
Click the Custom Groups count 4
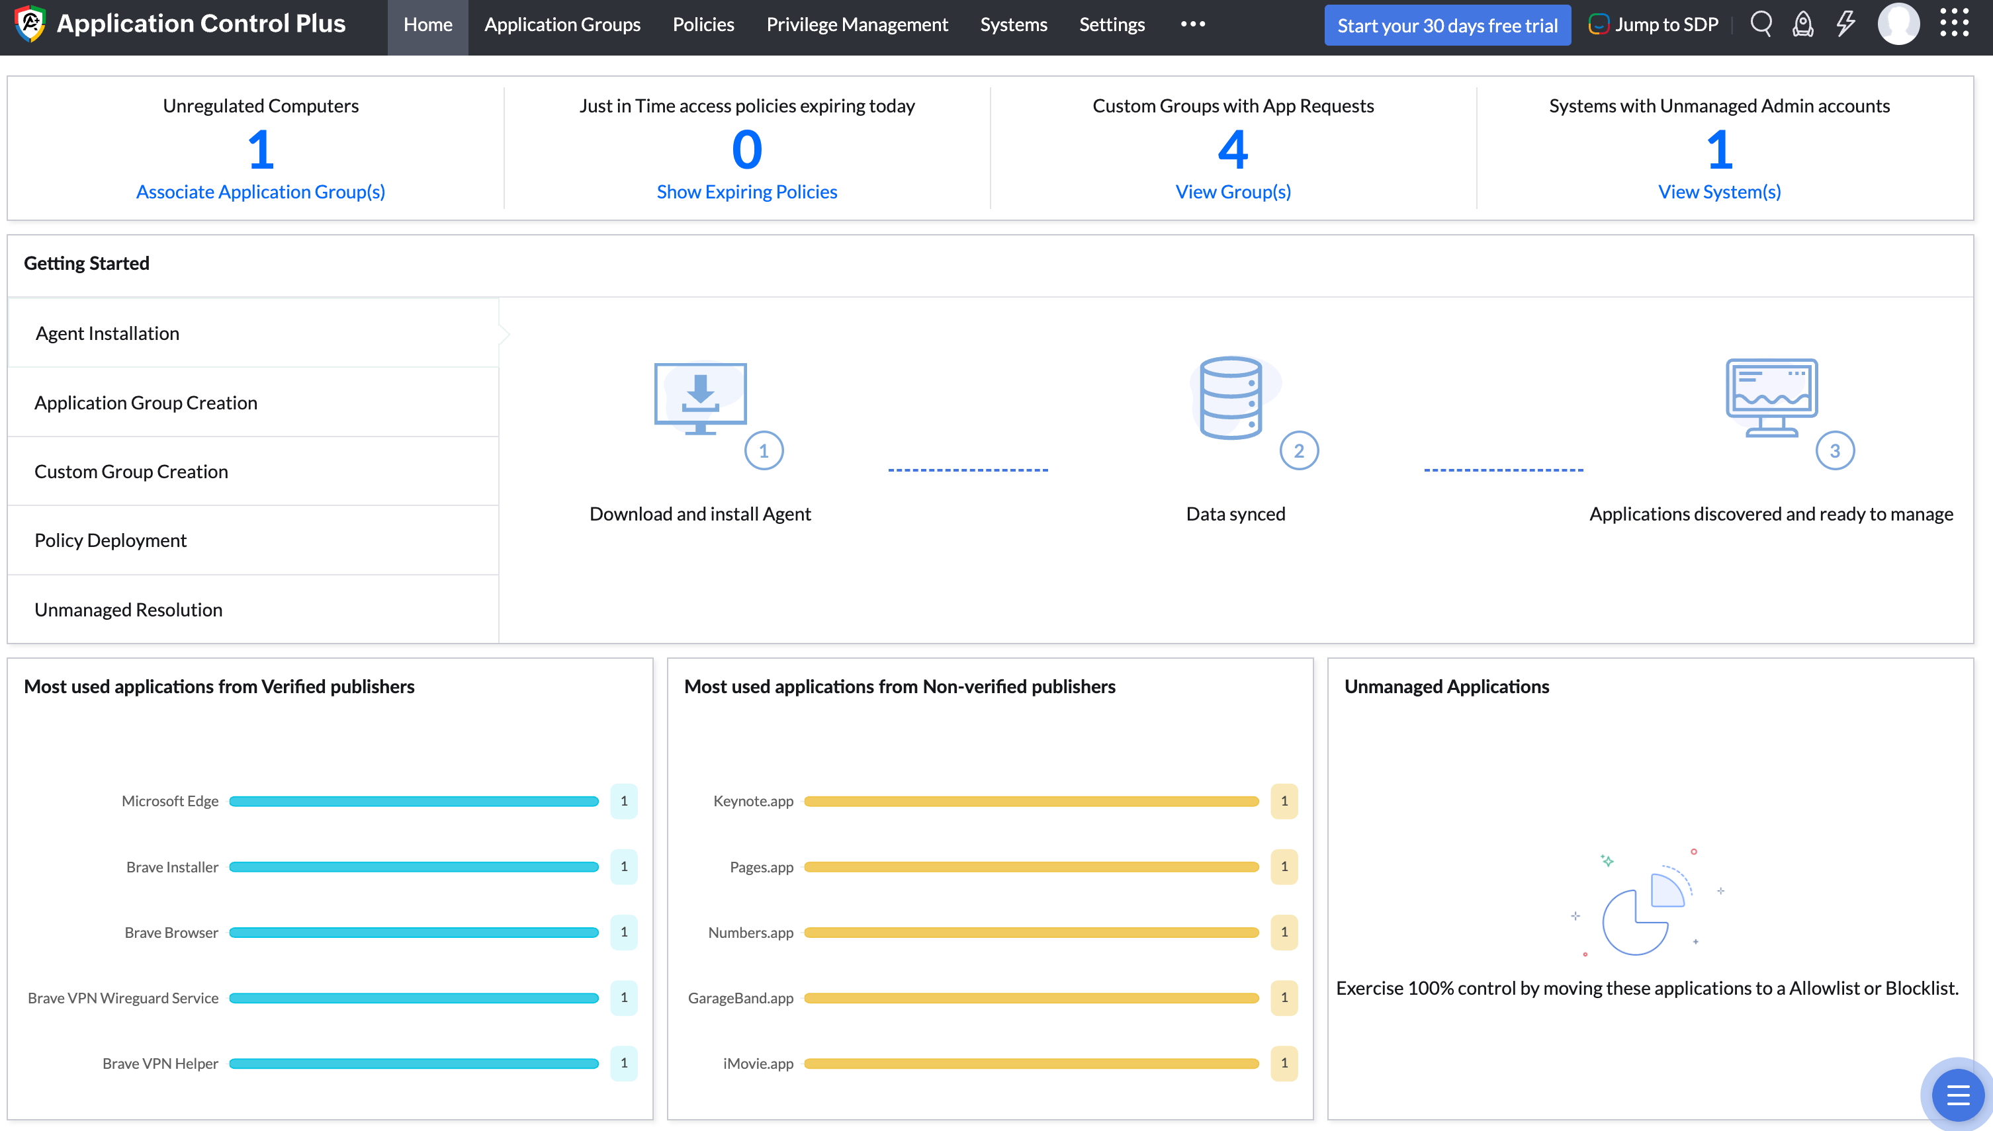click(x=1233, y=149)
